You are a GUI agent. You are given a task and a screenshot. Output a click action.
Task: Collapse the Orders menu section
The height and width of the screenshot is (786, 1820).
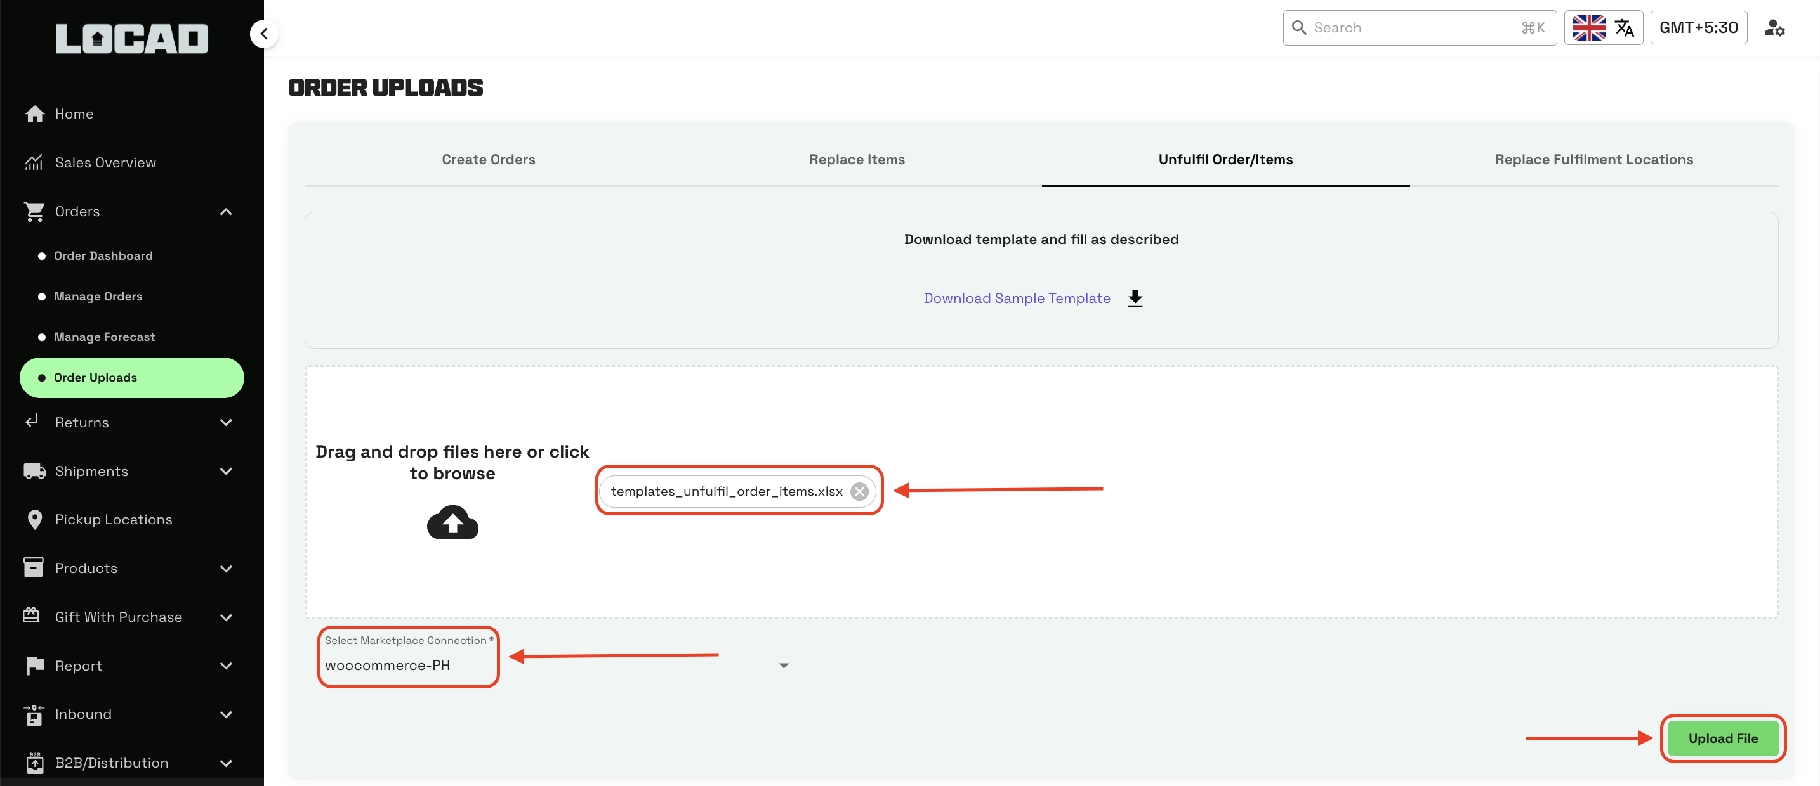[x=225, y=212]
